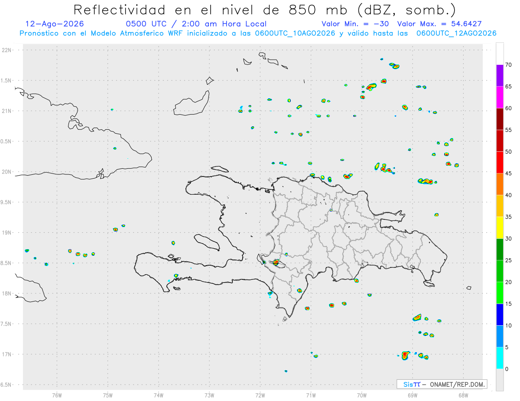The width and height of the screenshot is (520, 401).
Task: Click the '76W' longitude label
Action: (57, 395)
